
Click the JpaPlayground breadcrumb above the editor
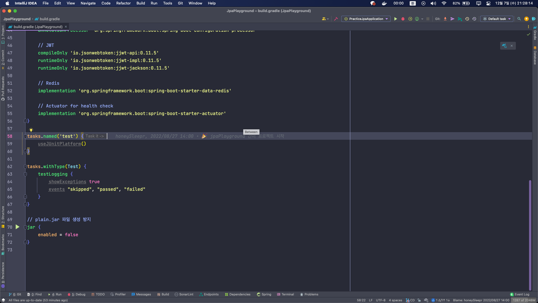[17, 19]
